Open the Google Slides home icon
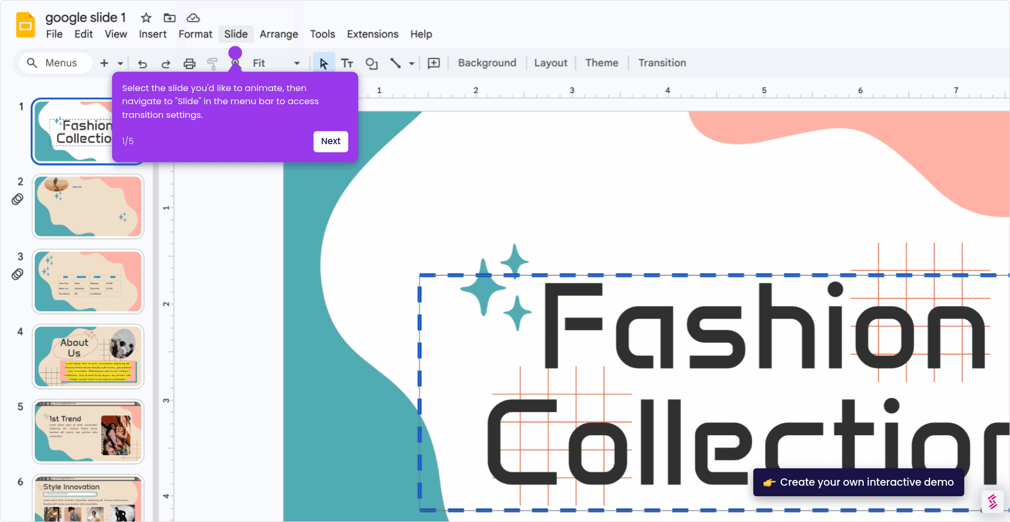 click(25, 25)
